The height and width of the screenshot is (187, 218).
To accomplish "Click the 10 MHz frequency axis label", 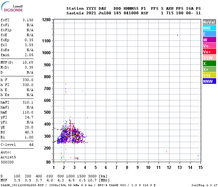I will pos(148,167).
